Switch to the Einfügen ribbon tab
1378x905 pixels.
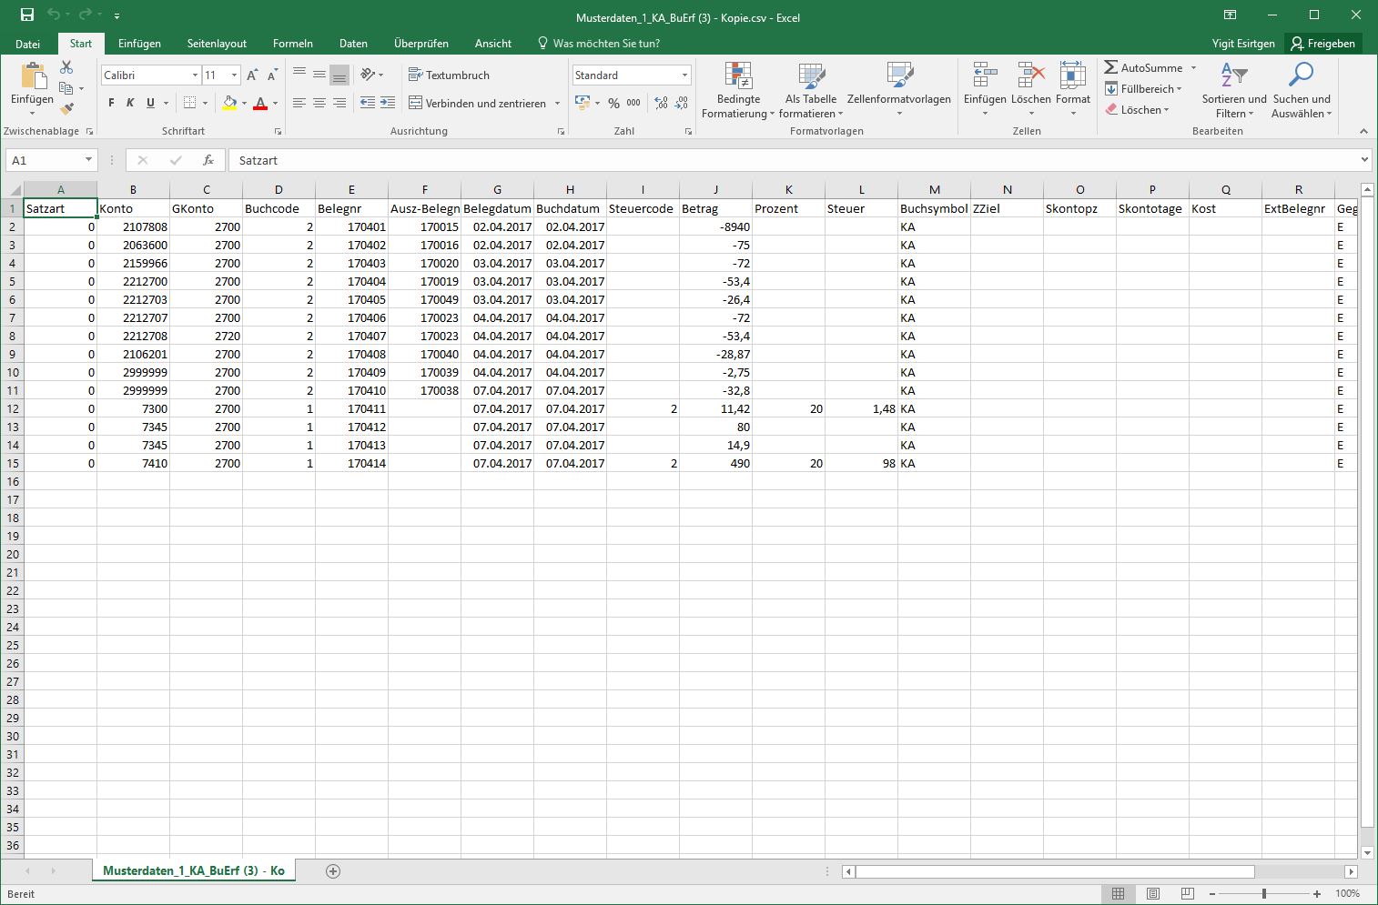pos(139,44)
